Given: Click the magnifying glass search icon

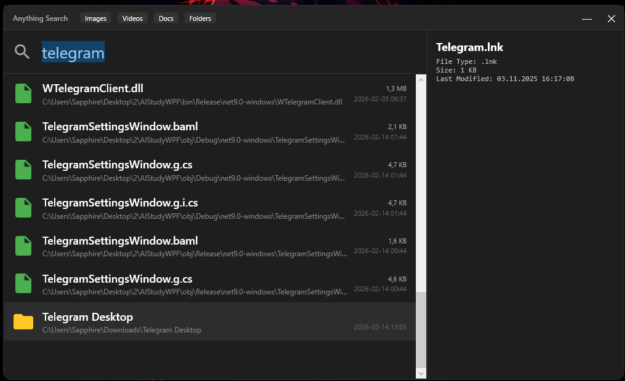Looking at the screenshot, I should 22,52.
